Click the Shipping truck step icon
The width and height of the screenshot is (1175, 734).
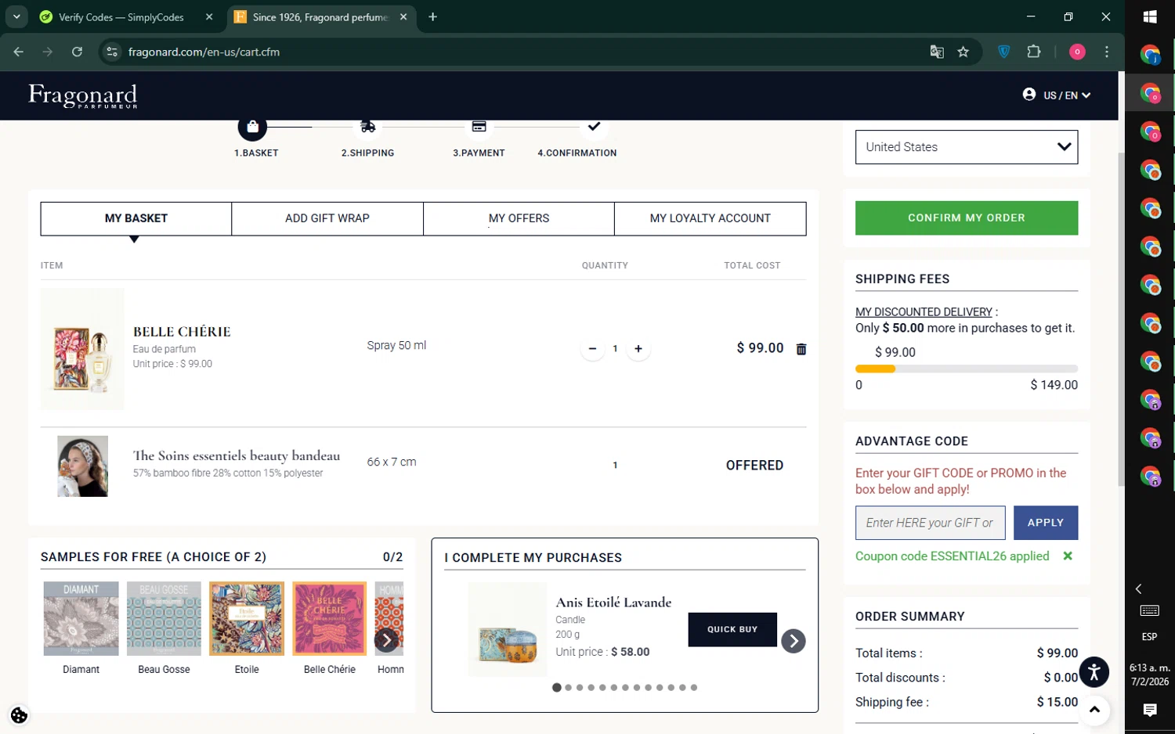click(x=367, y=127)
